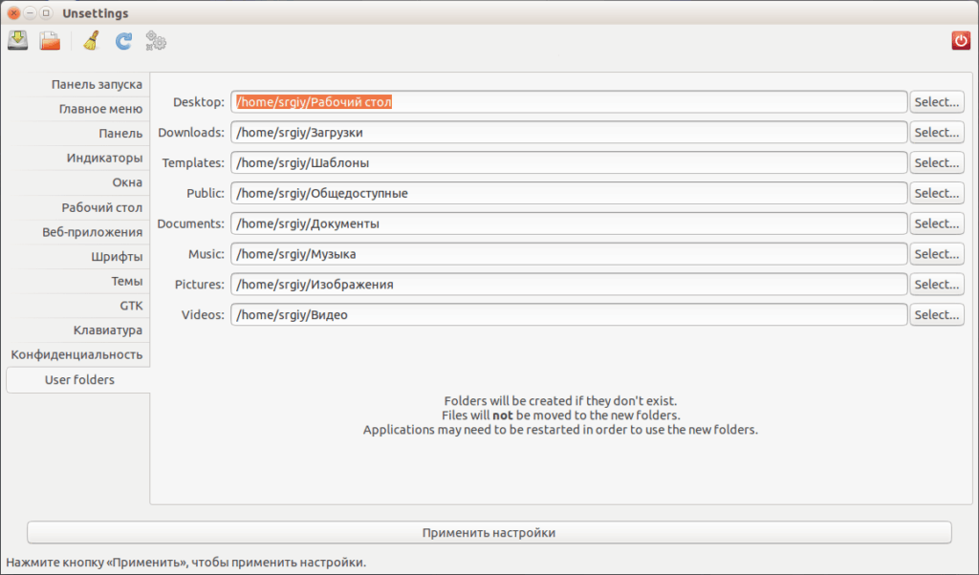Switch to the Шрифты tab
Image resolution: width=979 pixels, height=575 pixels.
point(78,256)
